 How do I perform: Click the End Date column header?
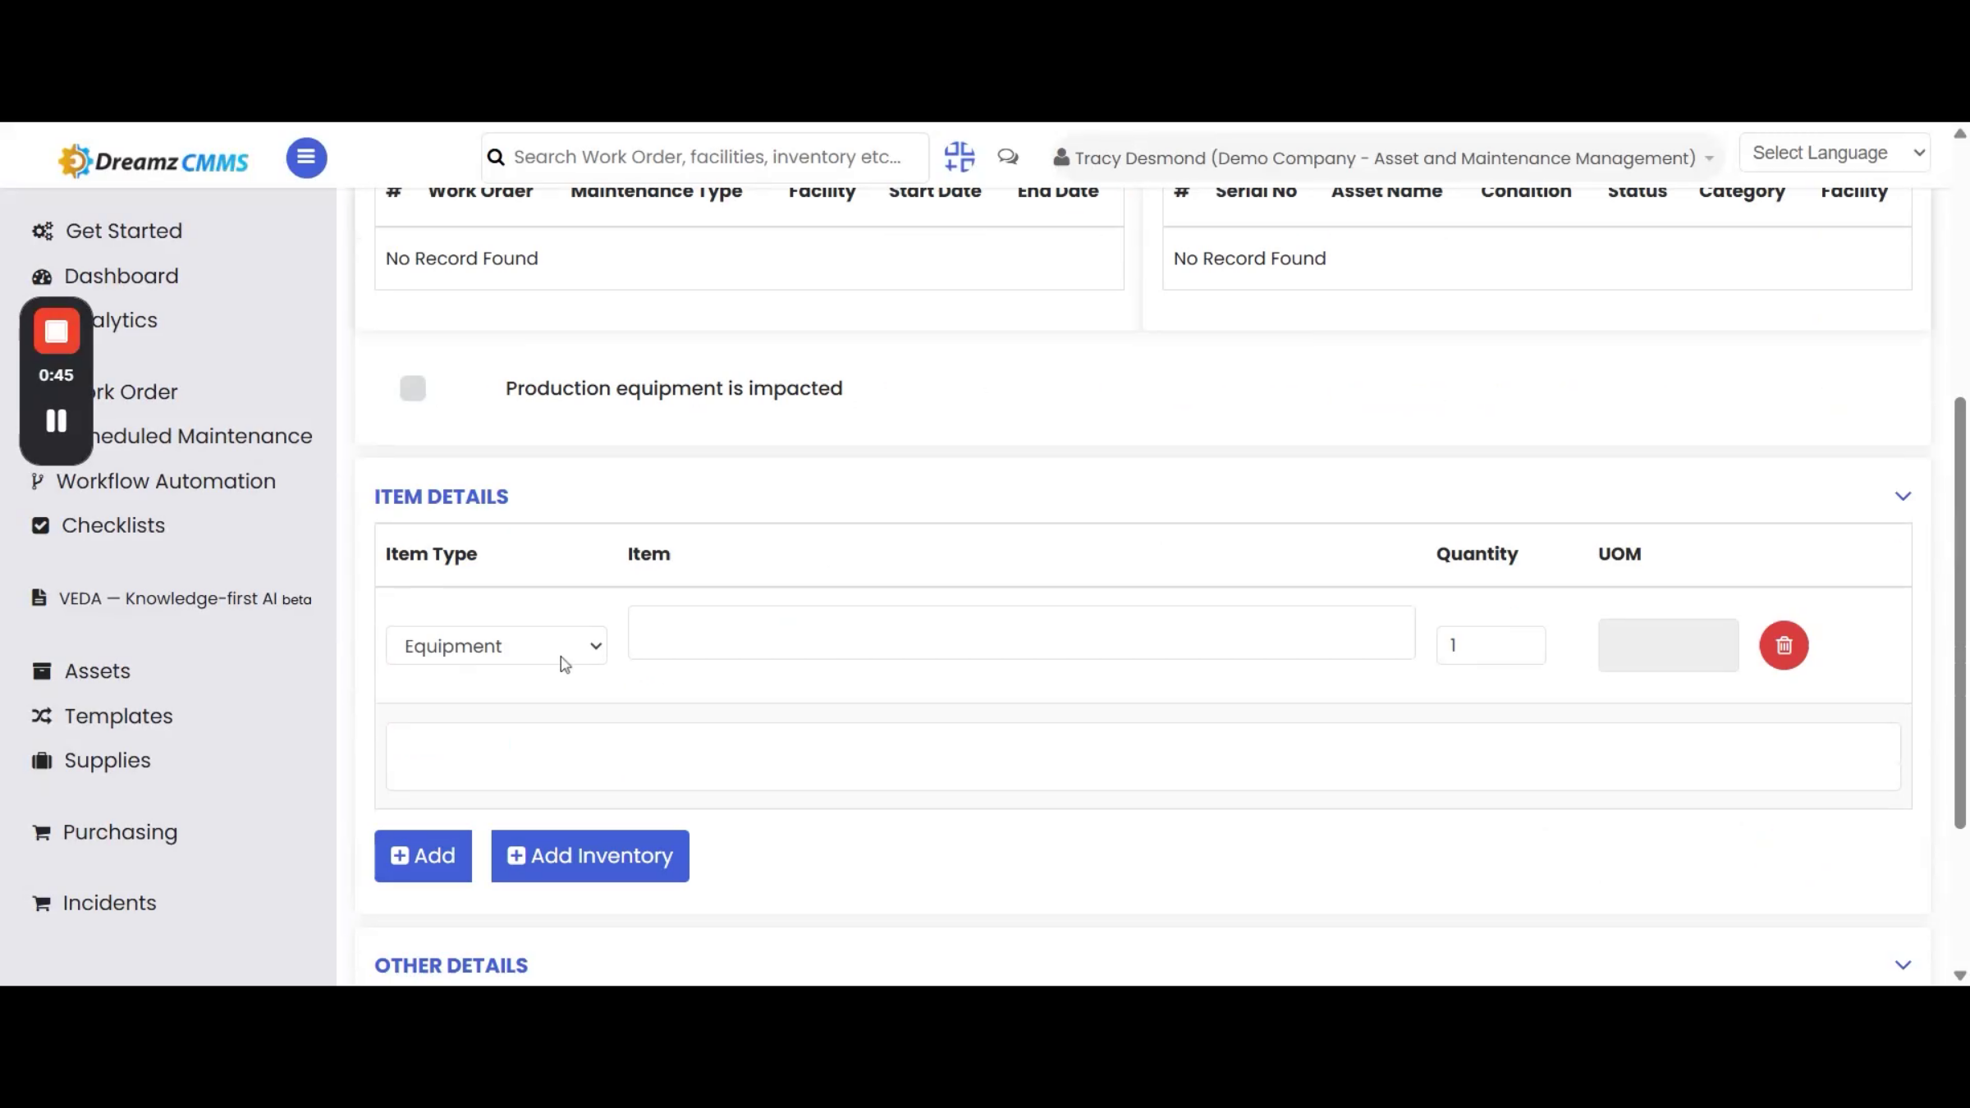[x=1058, y=192]
